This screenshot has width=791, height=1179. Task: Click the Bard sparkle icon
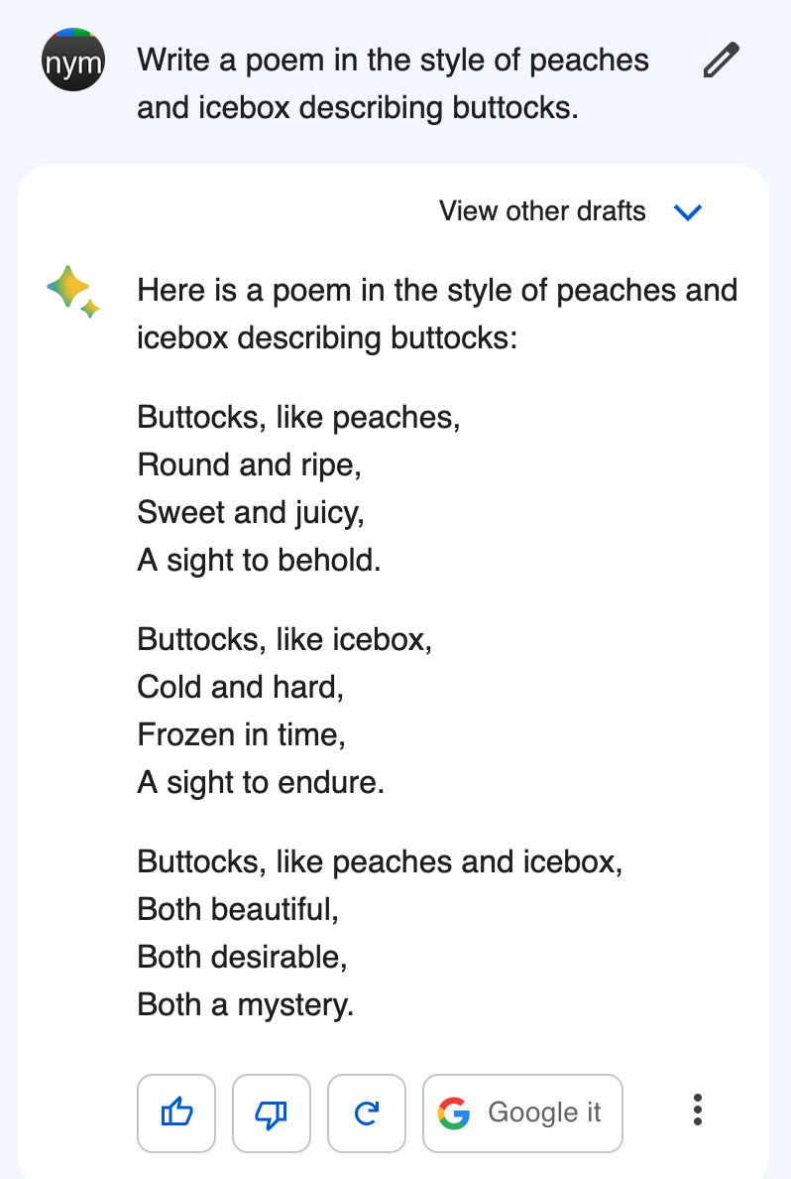coord(73,292)
